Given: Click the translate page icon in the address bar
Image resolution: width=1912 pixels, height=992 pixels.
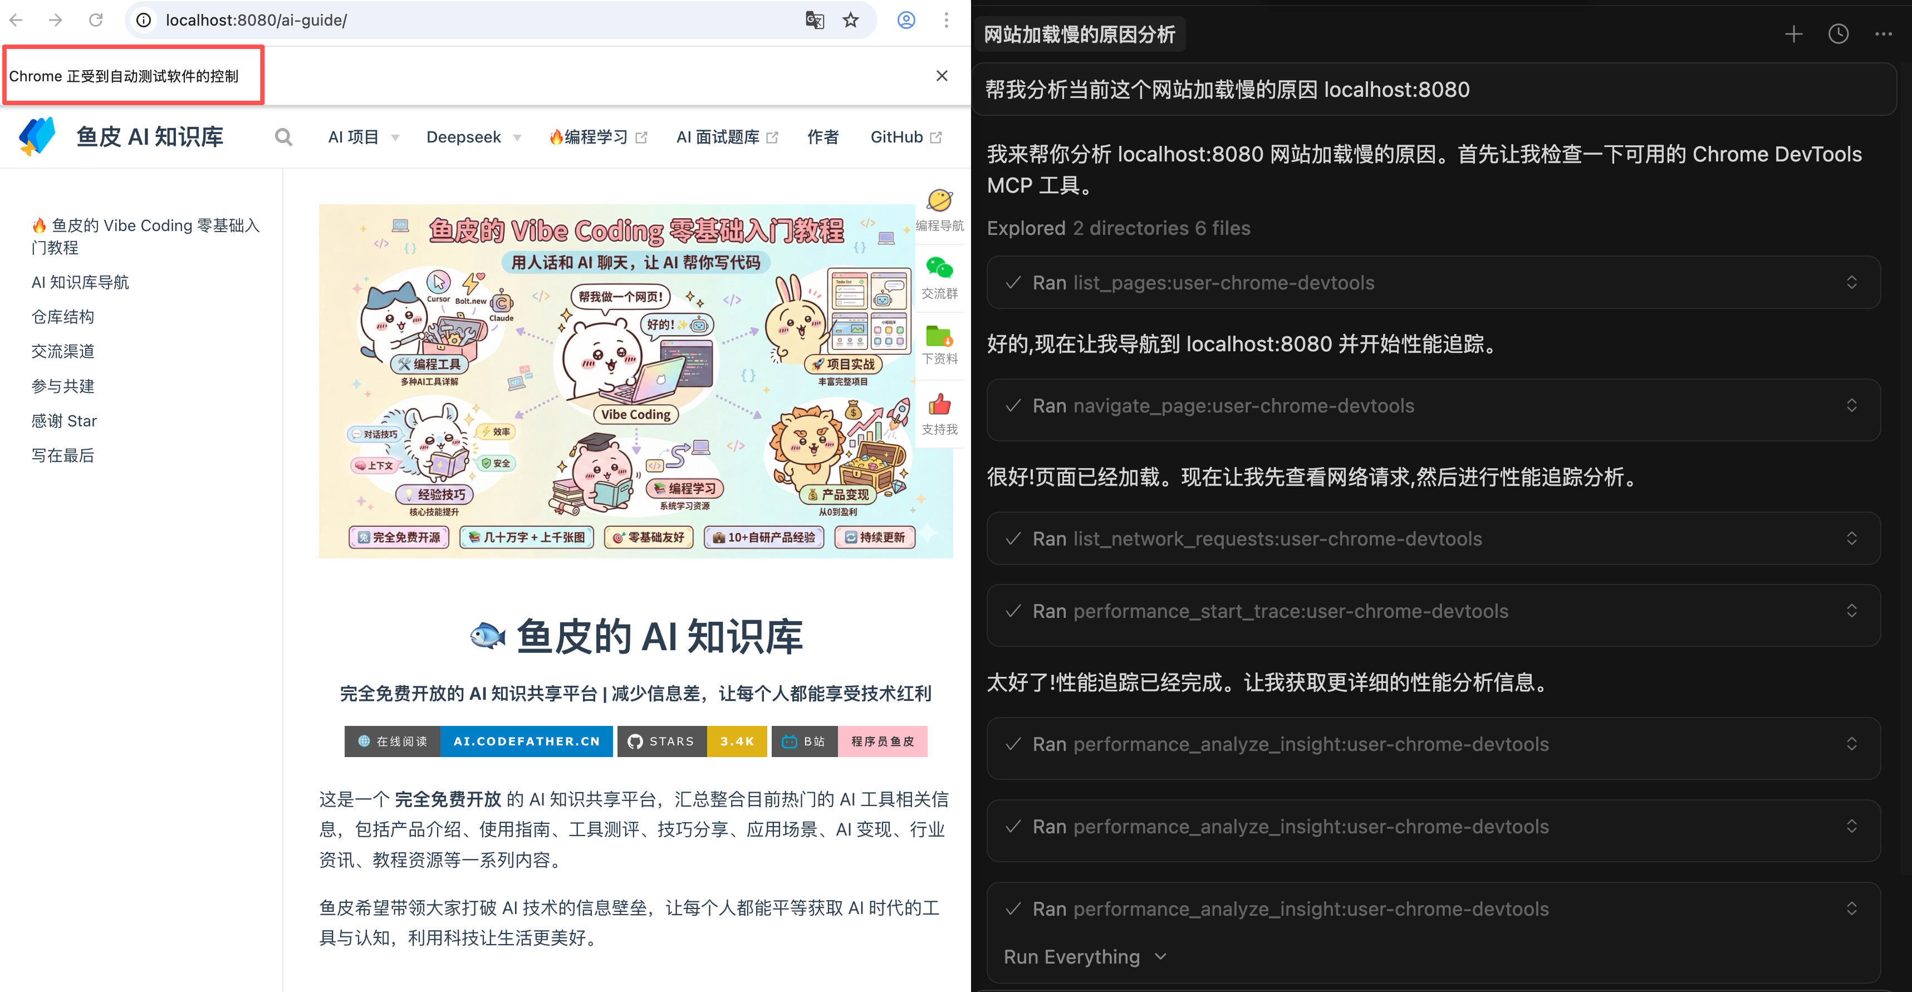Looking at the screenshot, I should pos(814,20).
